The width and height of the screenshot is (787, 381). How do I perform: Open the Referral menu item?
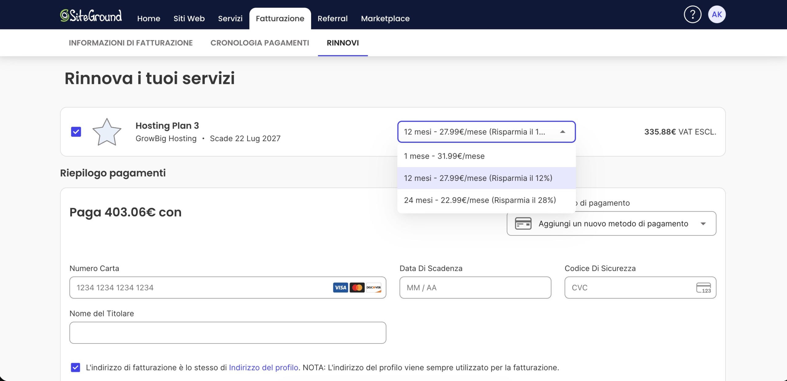(x=333, y=18)
